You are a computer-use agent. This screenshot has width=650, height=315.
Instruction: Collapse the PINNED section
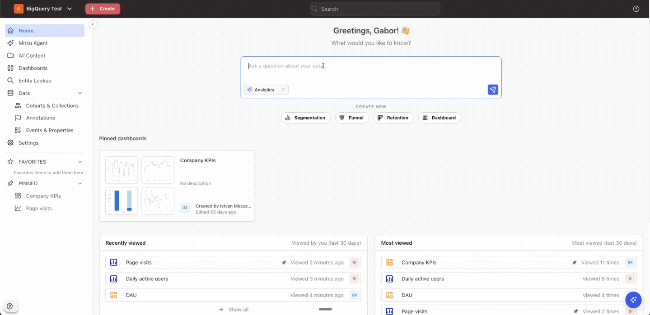80,183
